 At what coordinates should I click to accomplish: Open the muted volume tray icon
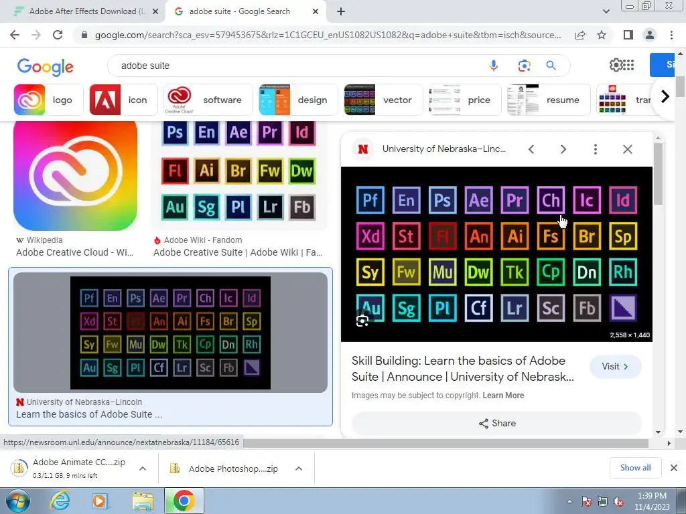point(618,502)
